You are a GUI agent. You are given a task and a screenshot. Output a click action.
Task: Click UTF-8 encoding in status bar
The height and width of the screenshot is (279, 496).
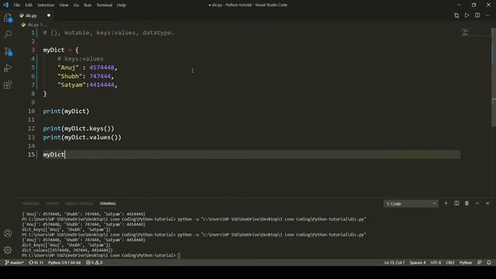[x=436, y=263]
